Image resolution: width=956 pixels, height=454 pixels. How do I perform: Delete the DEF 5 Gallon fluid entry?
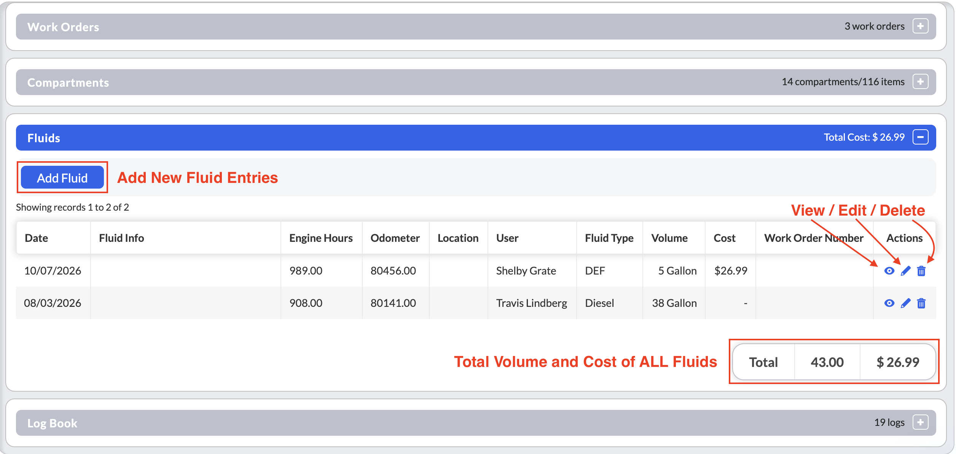pos(921,271)
